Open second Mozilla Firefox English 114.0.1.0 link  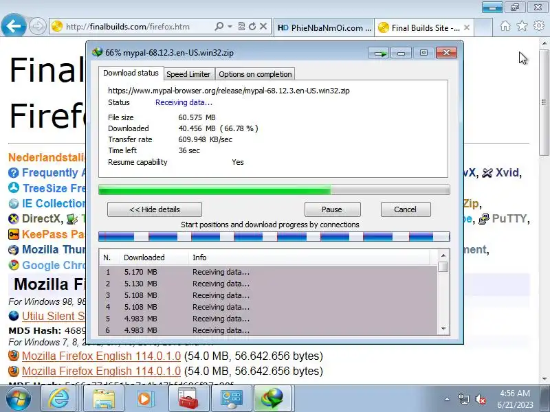coord(101,371)
